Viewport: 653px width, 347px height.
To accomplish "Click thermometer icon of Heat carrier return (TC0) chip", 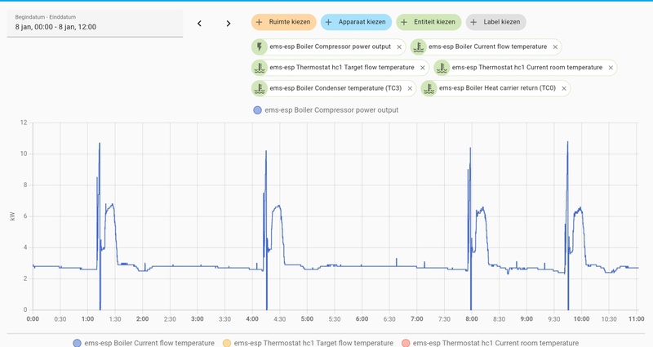I will pos(429,88).
